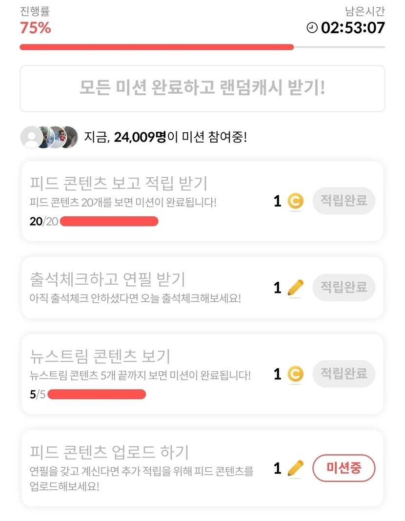Click 적립완료 button for the feed content mission
Viewport: 405px width, 521px height.
click(344, 201)
